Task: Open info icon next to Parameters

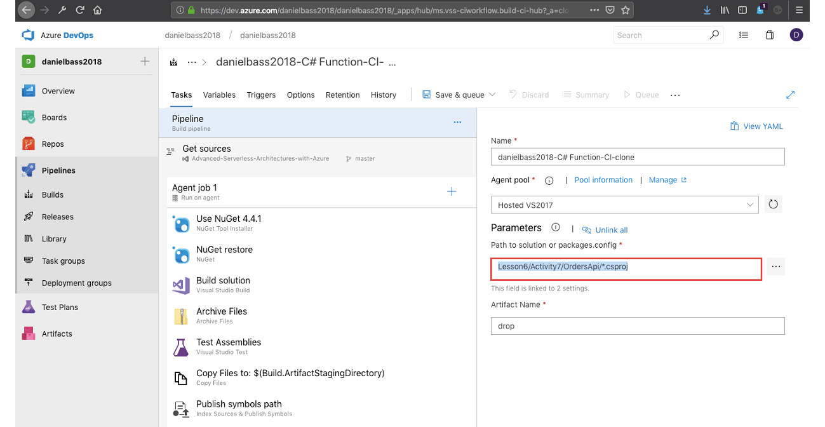Action: pyautogui.click(x=556, y=227)
